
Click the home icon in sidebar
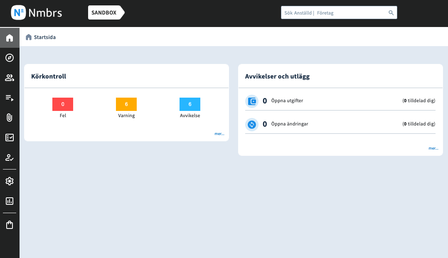[x=10, y=38]
